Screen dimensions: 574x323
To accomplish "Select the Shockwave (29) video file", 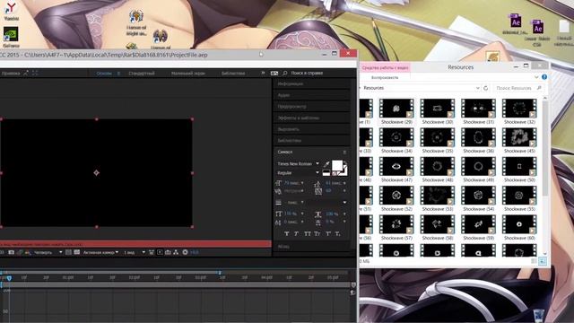I will tap(396, 111).
